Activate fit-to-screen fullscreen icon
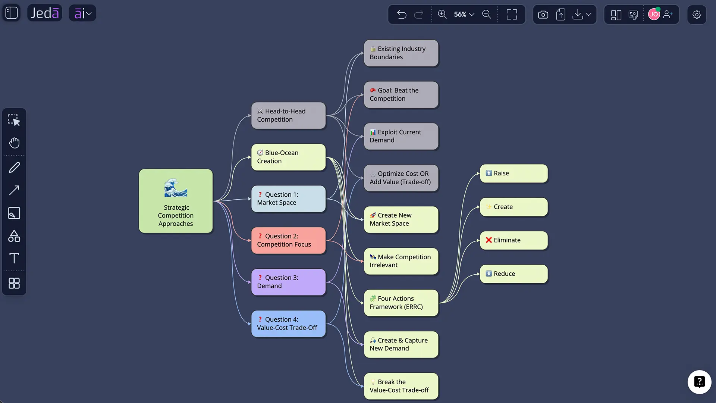The height and width of the screenshot is (403, 716). point(512,15)
